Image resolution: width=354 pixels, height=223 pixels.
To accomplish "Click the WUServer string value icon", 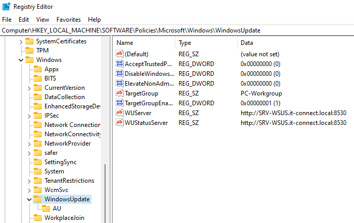I will (120, 113).
